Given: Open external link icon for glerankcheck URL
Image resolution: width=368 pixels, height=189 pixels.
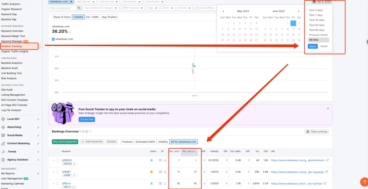Looking at the screenshot, I should click(x=328, y=160).
